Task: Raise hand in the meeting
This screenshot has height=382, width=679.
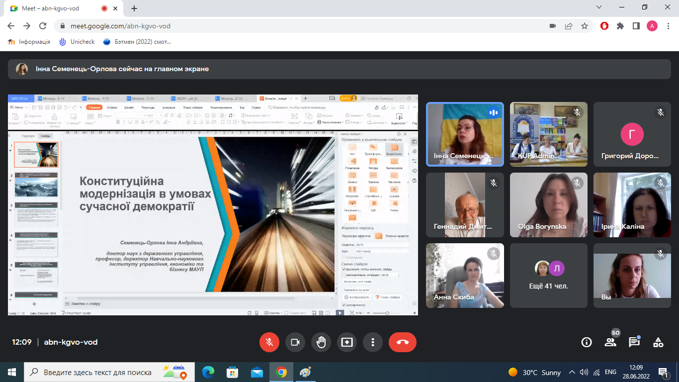Action: [x=321, y=342]
